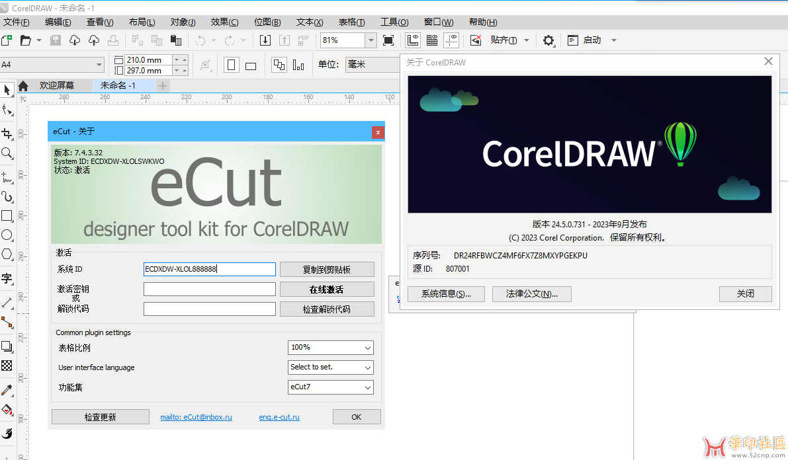
Task: Click the 系统信息 button in About CorelDRAW
Action: tap(446, 293)
